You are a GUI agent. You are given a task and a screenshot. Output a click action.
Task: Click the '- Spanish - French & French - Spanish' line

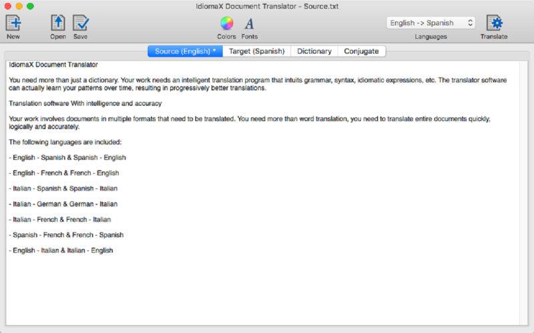tap(66, 235)
